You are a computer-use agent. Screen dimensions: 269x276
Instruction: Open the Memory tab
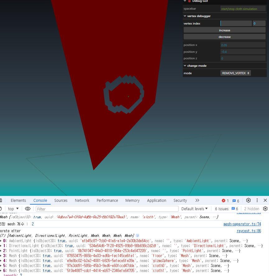point(132,200)
